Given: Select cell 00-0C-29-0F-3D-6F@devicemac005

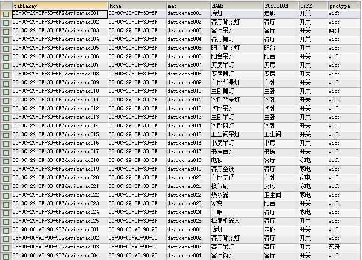Looking at the screenshot, I should 60,48.
